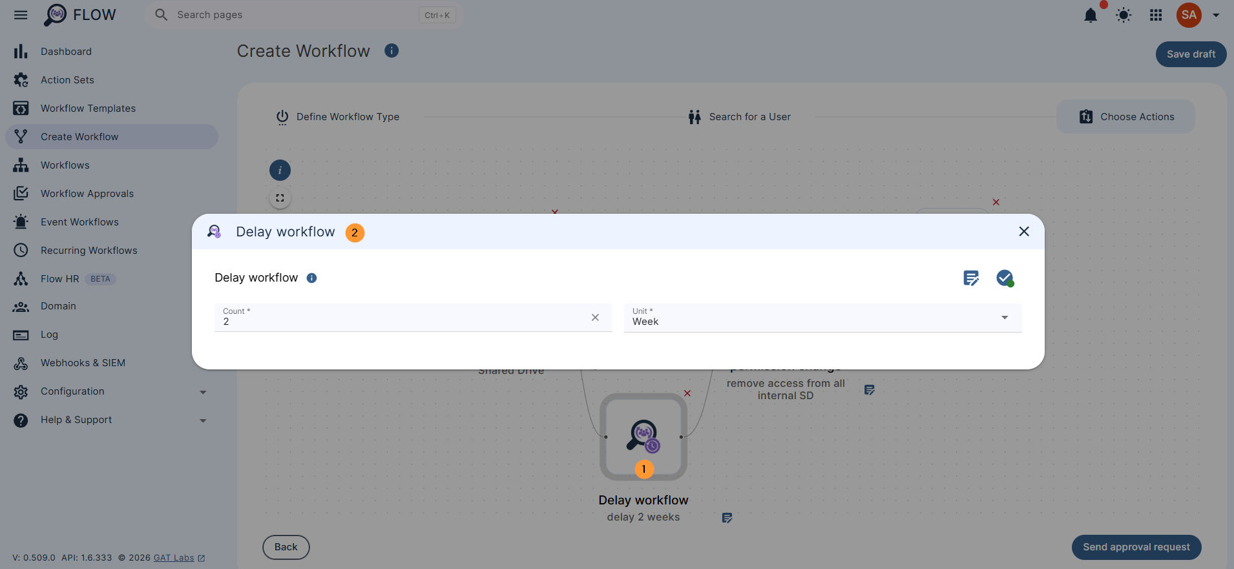1234x569 pixels.
Task: Click the info icon beside Delay workflow label
Action: (x=311, y=278)
